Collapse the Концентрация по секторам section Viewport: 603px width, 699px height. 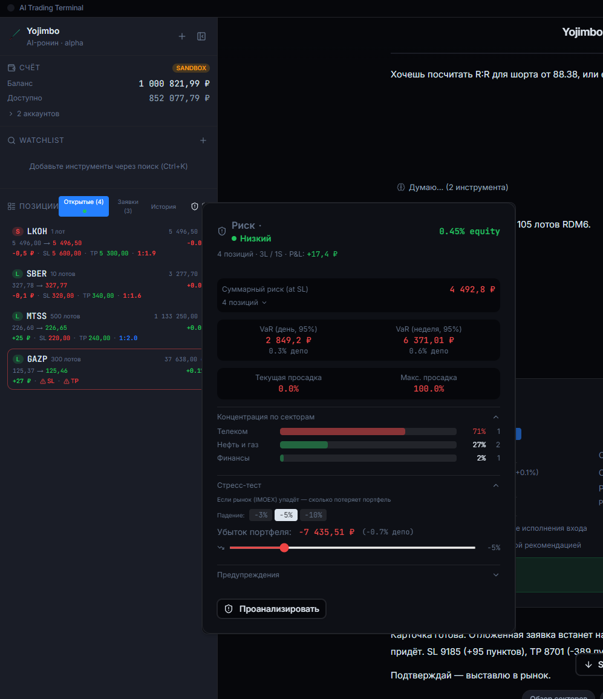coord(495,417)
